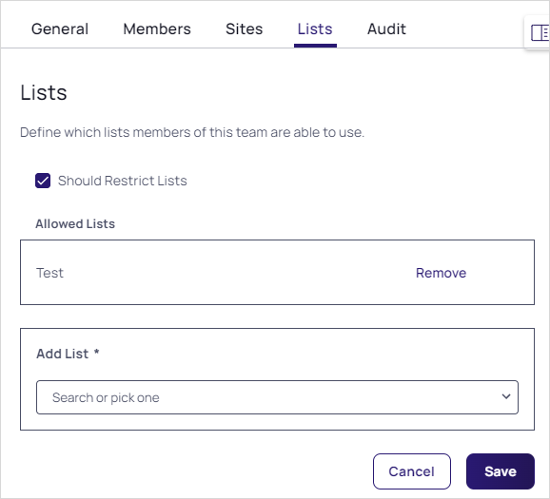Image resolution: width=550 pixels, height=499 pixels.
Task: Go to the Sites tab
Action: click(x=245, y=29)
